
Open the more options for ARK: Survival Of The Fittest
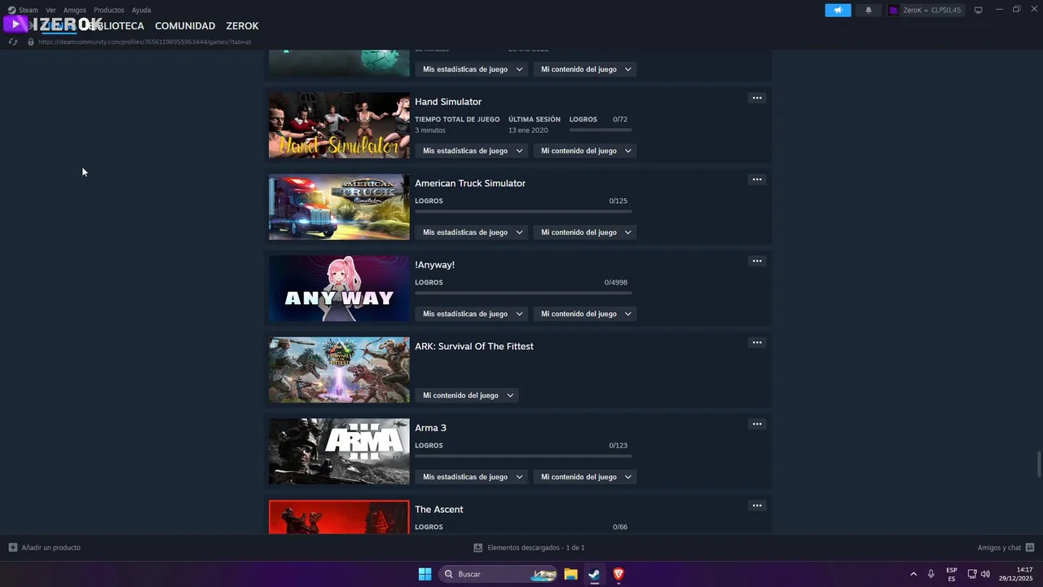pos(757,342)
